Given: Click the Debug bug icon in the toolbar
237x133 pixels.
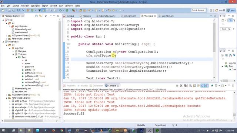Looking at the screenshot, I should [x=60, y=10].
